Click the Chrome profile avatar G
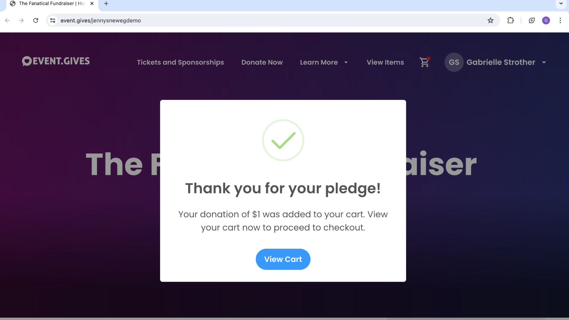Screen dimensions: 569x320 [546, 20]
